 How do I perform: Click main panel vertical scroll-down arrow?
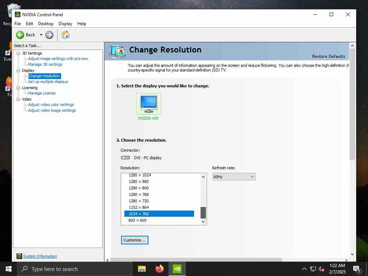(x=352, y=254)
